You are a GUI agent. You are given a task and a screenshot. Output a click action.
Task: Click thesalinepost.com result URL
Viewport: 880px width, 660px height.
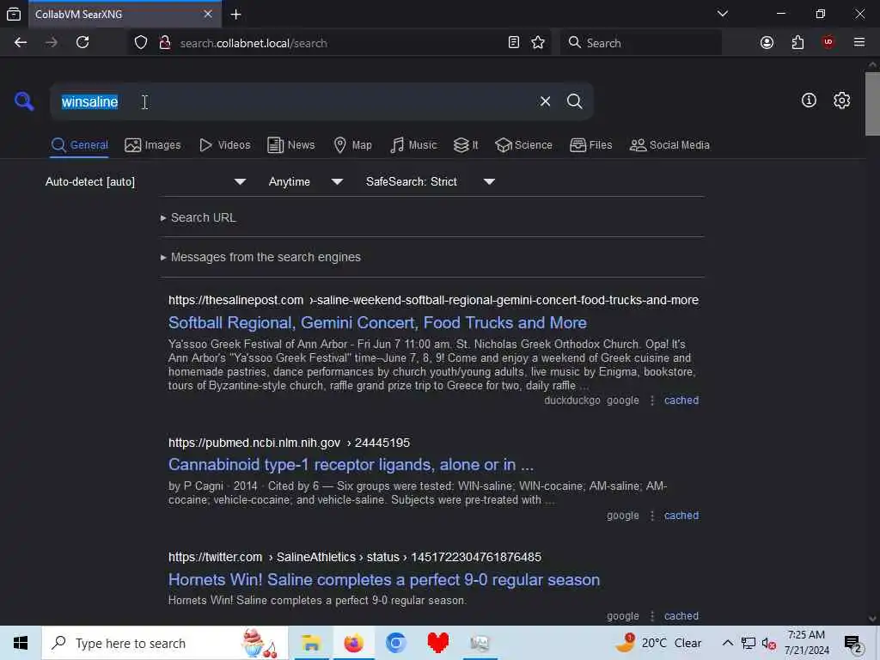coord(433,300)
